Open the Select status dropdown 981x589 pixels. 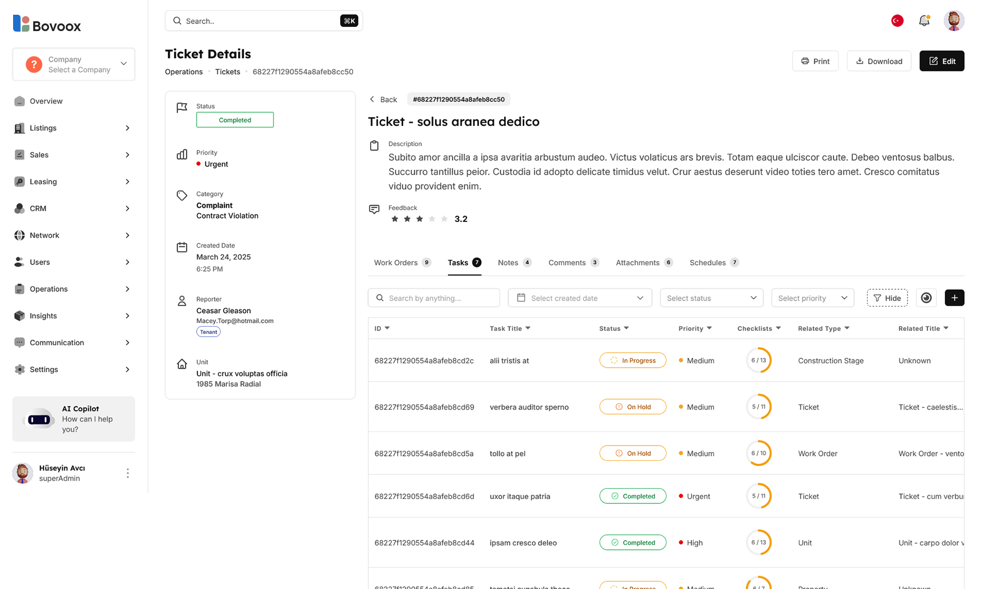[x=711, y=298]
